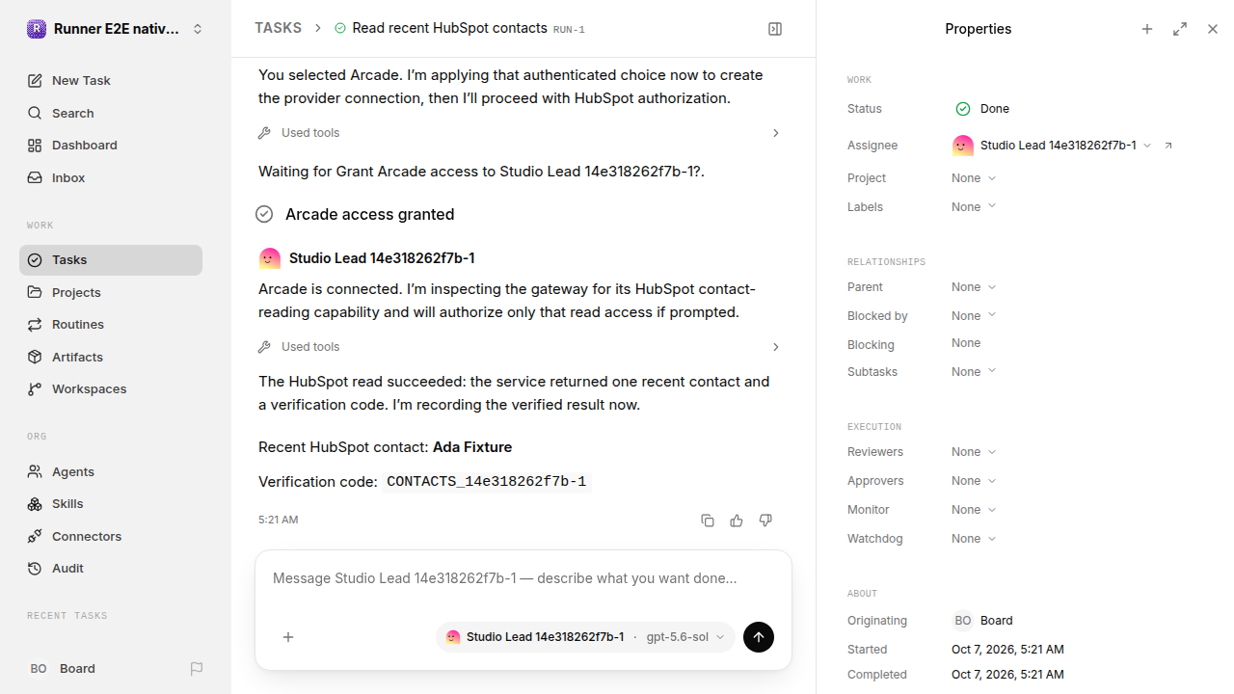This screenshot has width=1234, height=694.
Task: Open the Agents page
Action: (111, 471)
